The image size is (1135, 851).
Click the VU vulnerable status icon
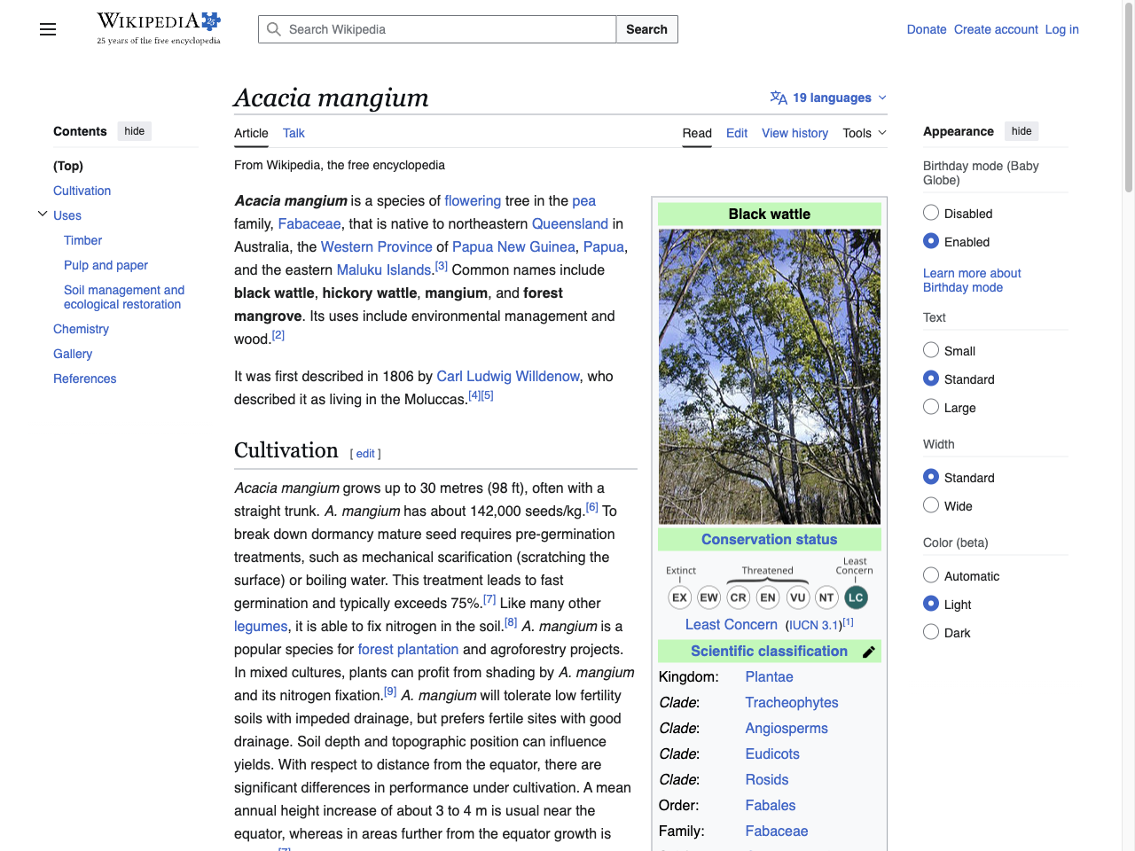[797, 597]
